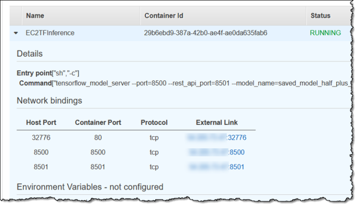358x206 pixels.
Task: Click Environment Variables not configured heading
Action: [90, 187]
